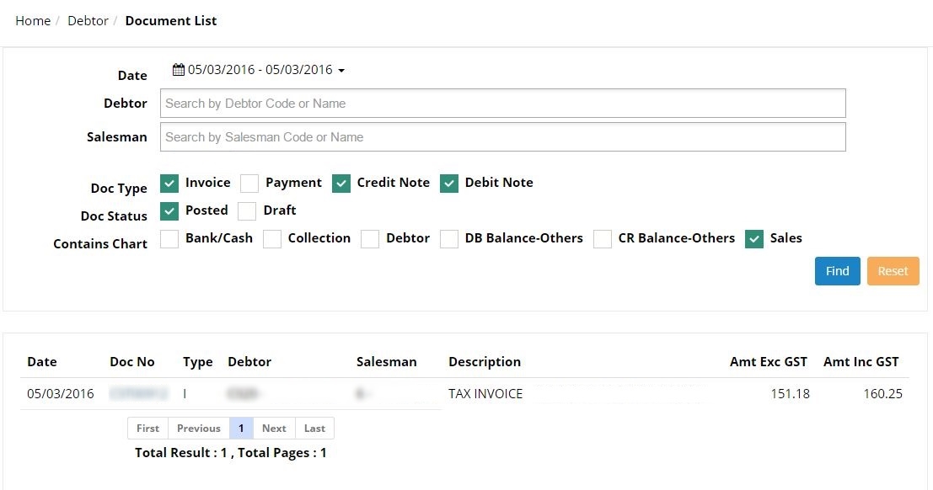The image size is (933, 490).
Task: Jump to the Last results page
Action: point(314,429)
